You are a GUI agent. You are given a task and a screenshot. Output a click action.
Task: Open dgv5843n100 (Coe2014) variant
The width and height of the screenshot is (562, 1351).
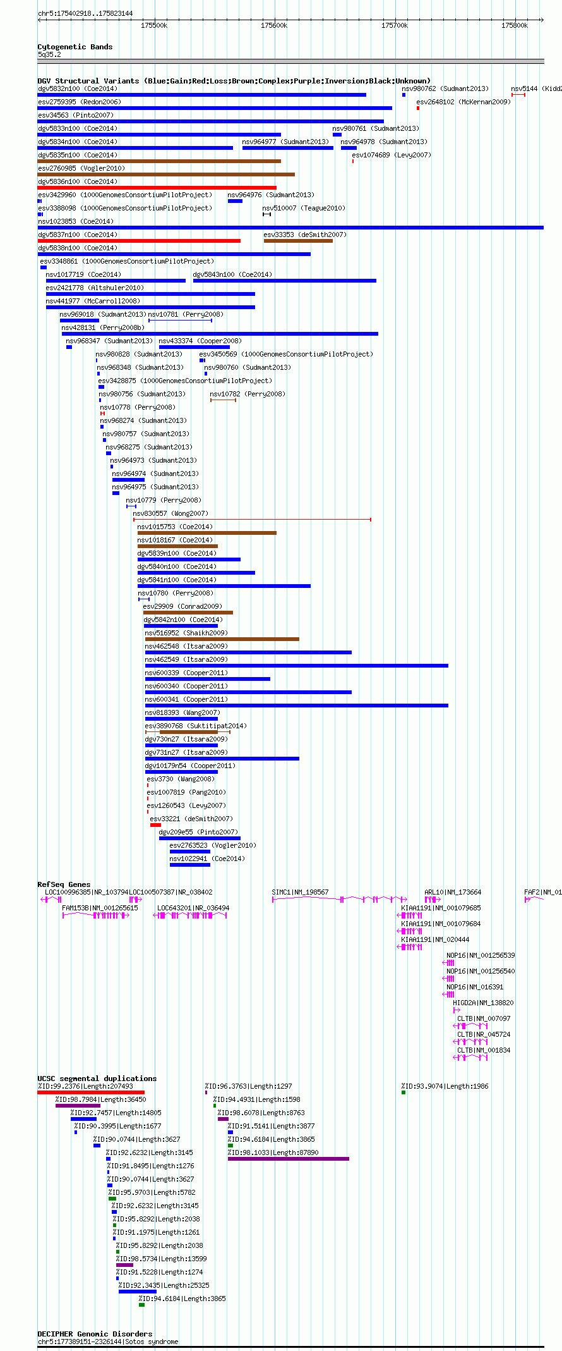285,281
